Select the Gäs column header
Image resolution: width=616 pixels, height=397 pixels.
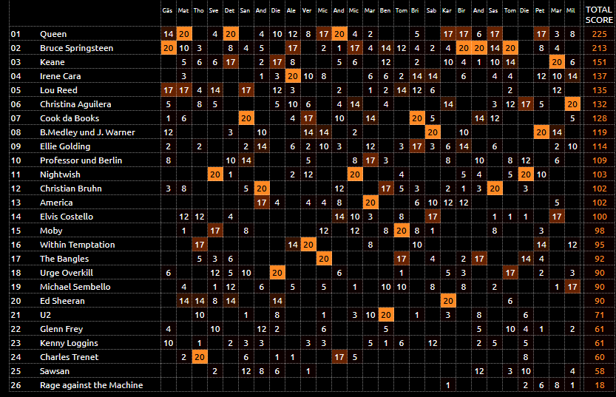(167, 10)
